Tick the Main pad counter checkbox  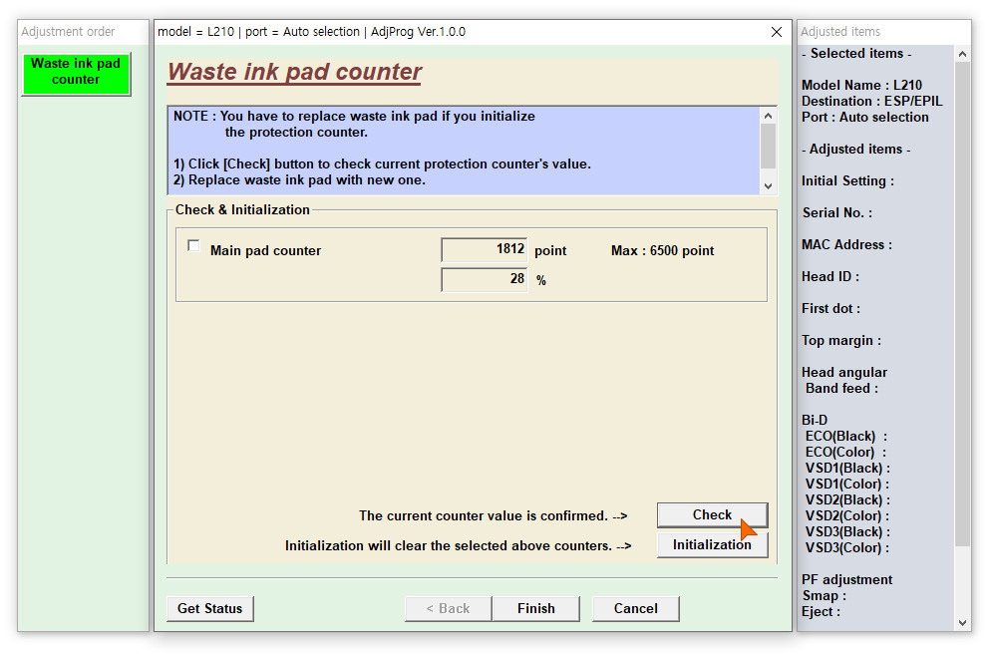point(193,245)
